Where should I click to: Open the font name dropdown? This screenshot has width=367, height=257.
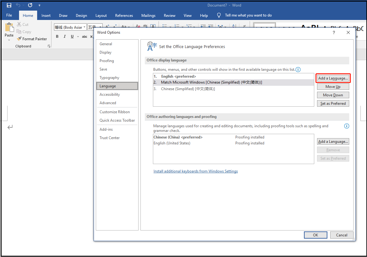tap(85, 27)
